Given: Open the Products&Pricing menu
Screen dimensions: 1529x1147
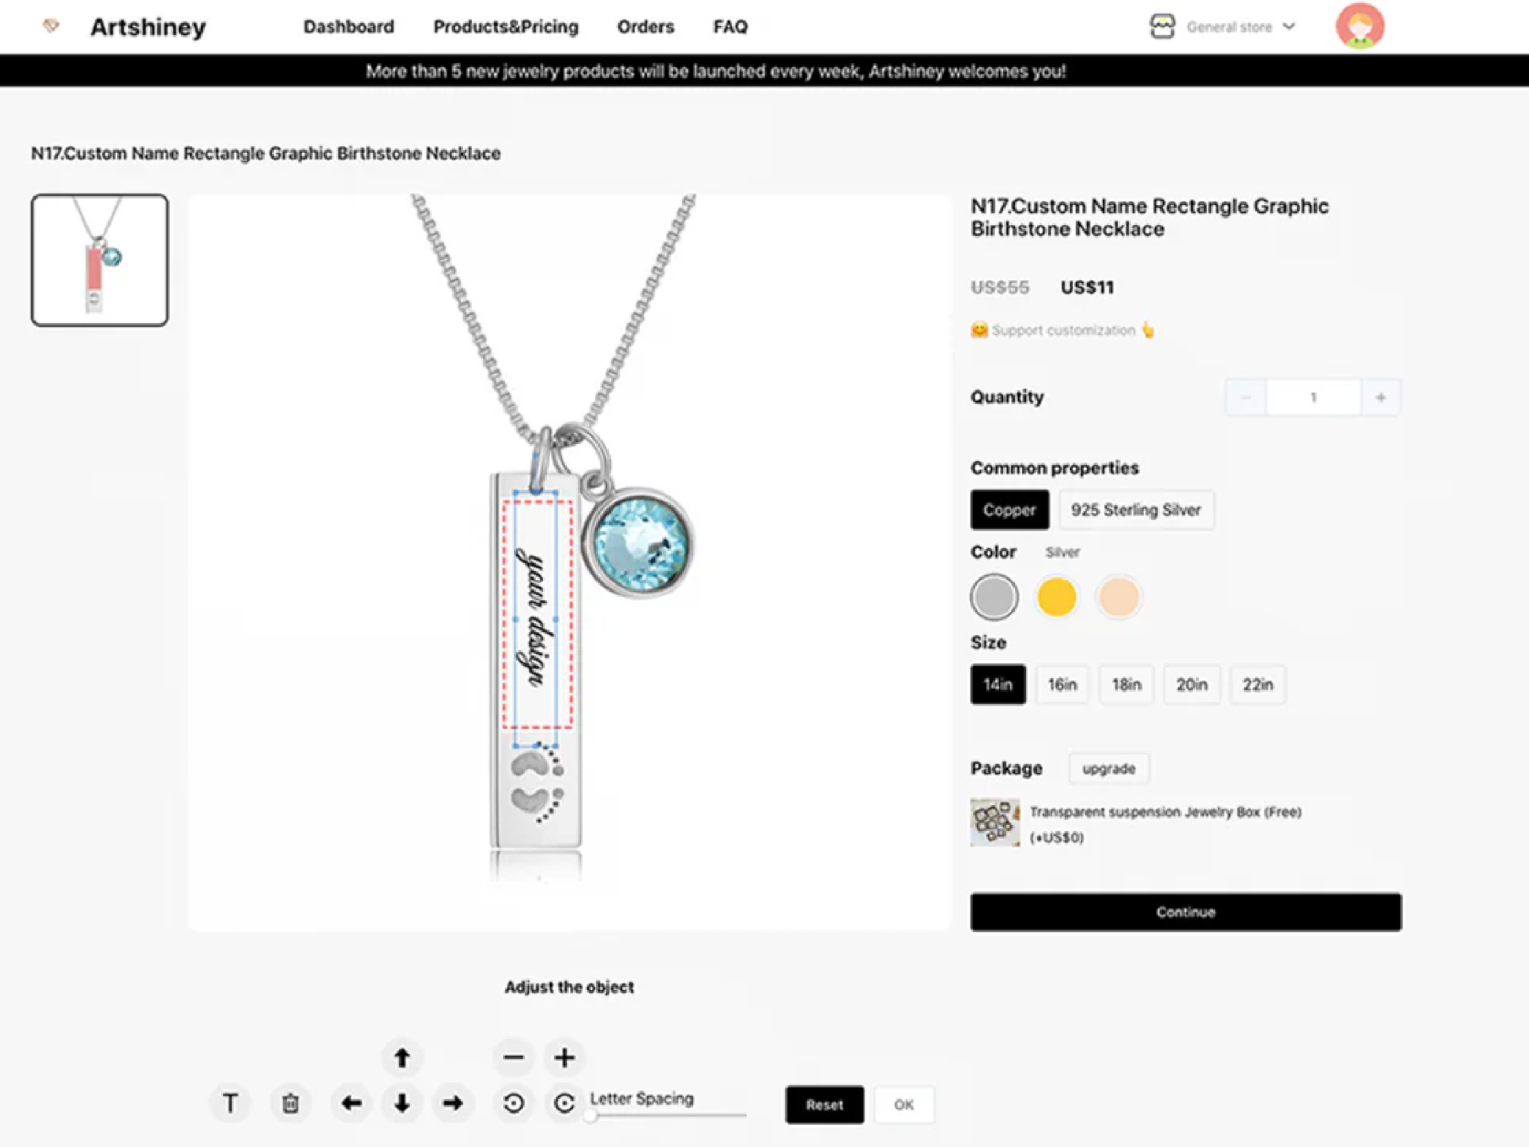Looking at the screenshot, I should point(505,27).
